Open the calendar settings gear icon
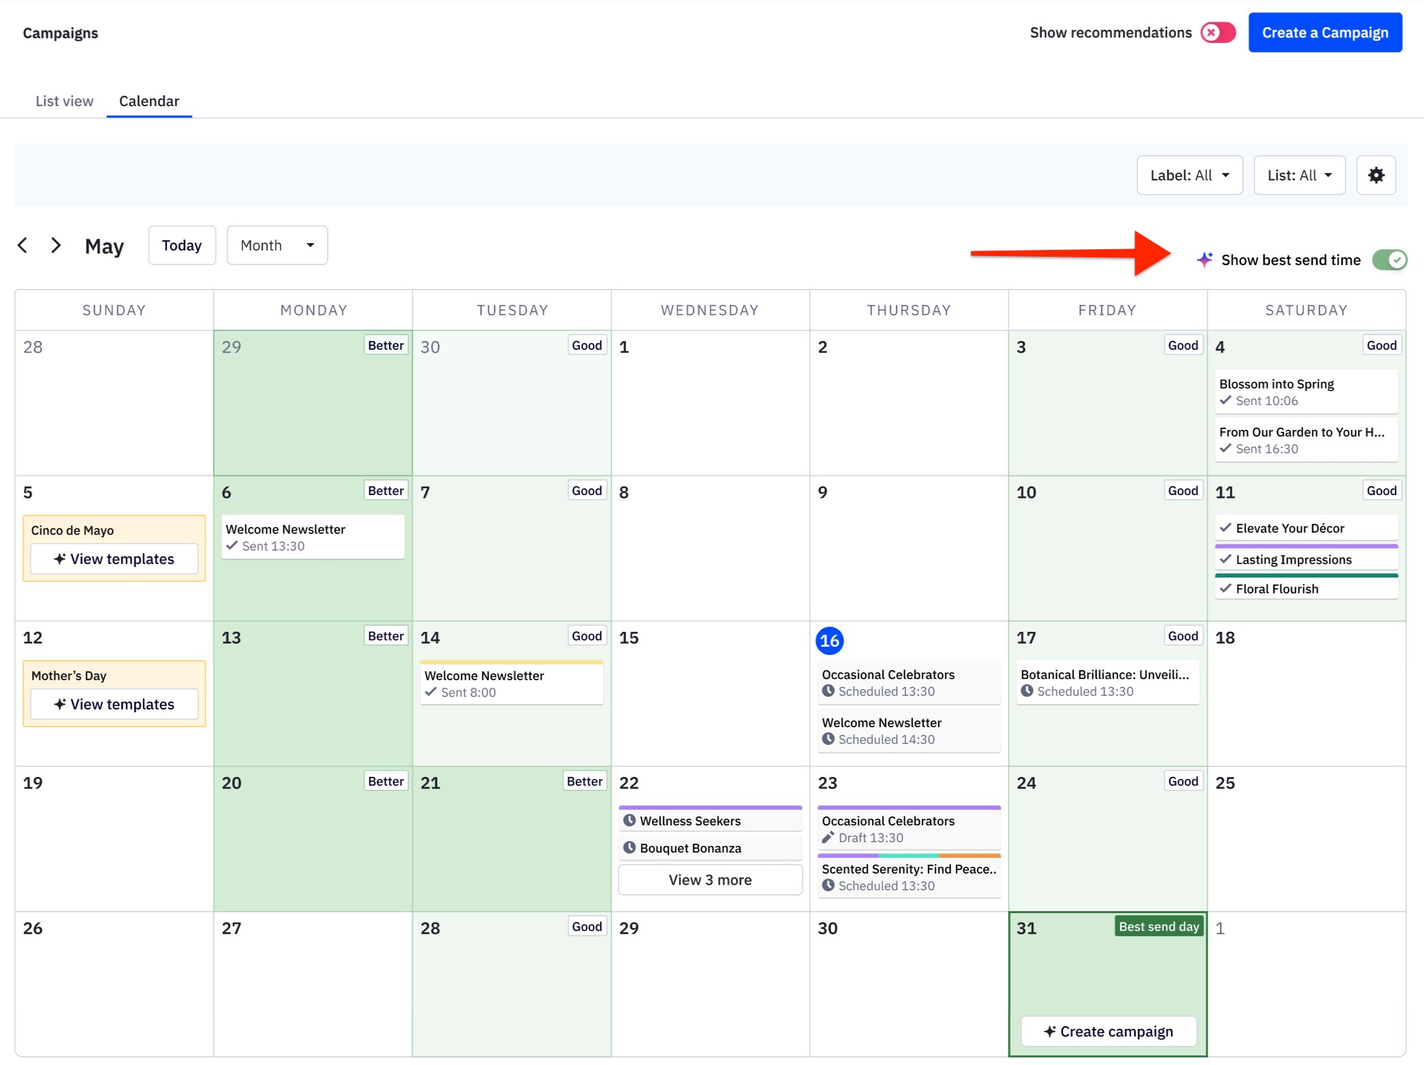Screen dimensions: 1424x1065 (x=1376, y=175)
